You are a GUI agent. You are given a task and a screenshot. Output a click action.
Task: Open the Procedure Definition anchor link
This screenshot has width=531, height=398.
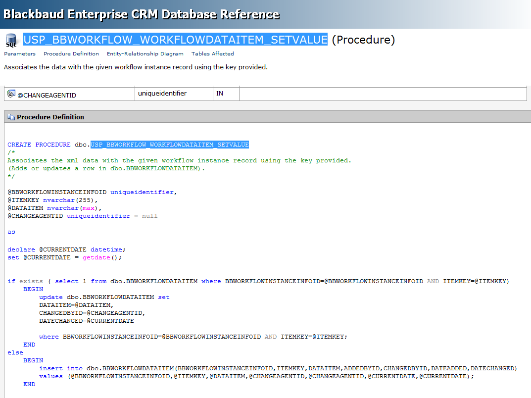click(x=71, y=53)
